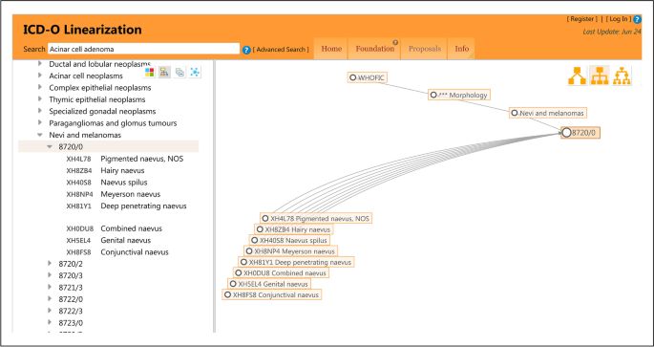This screenshot has width=654, height=347.
Task: Click the search field containing Acinar cell adenoma
Action: click(x=143, y=49)
